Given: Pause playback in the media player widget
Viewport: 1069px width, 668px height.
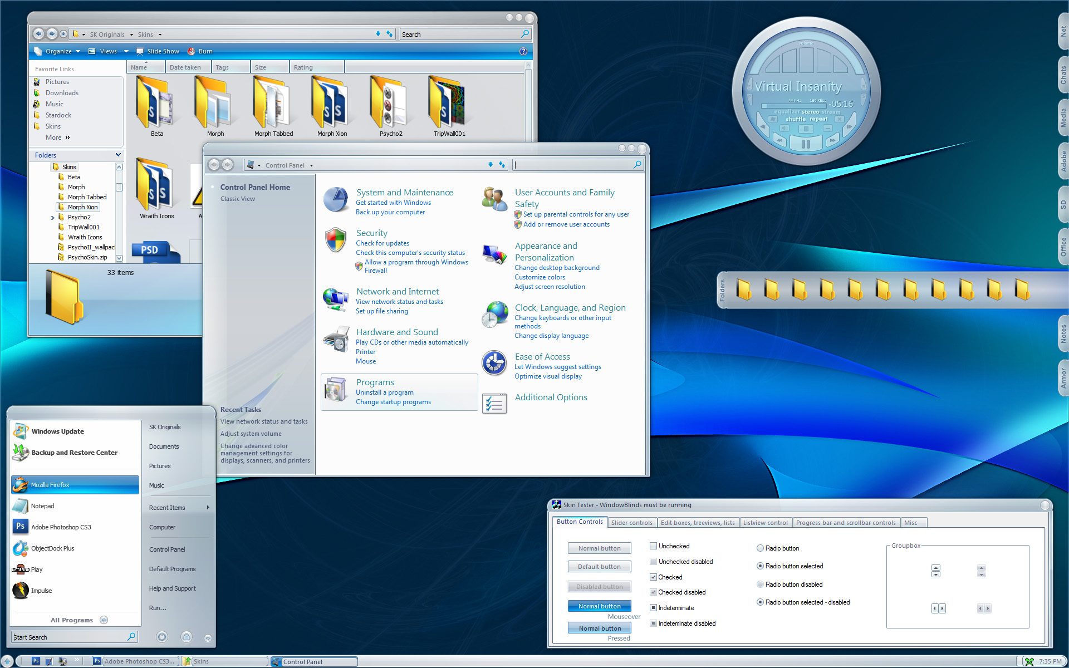Looking at the screenshot, I should 806,144.
